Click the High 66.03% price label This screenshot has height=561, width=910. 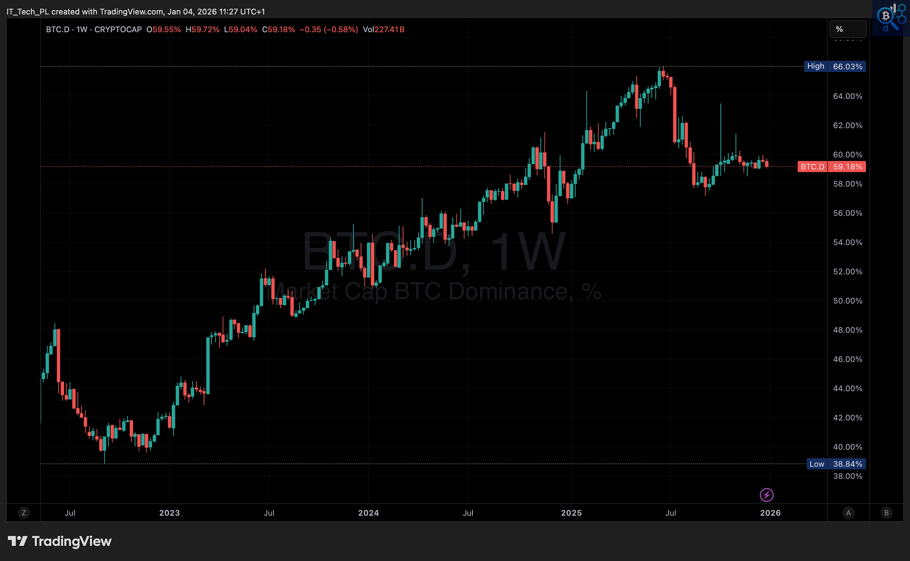(835, 66)
